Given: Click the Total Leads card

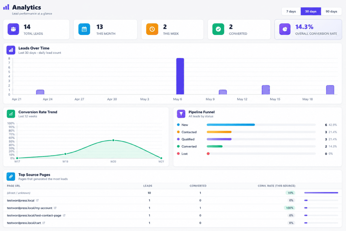Looking at the screenshot, I should pos(36,29).
